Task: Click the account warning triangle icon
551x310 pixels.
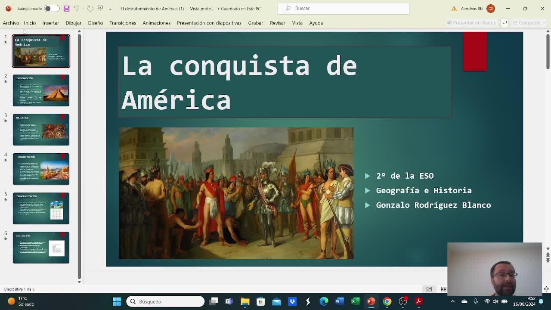Action: (x=454, y=9)
